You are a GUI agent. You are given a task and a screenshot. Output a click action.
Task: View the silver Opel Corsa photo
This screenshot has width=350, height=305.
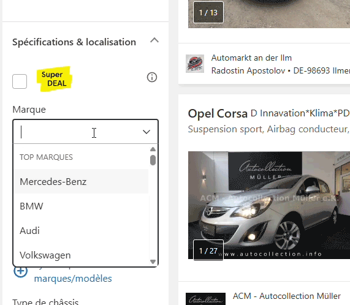(269, 205)
